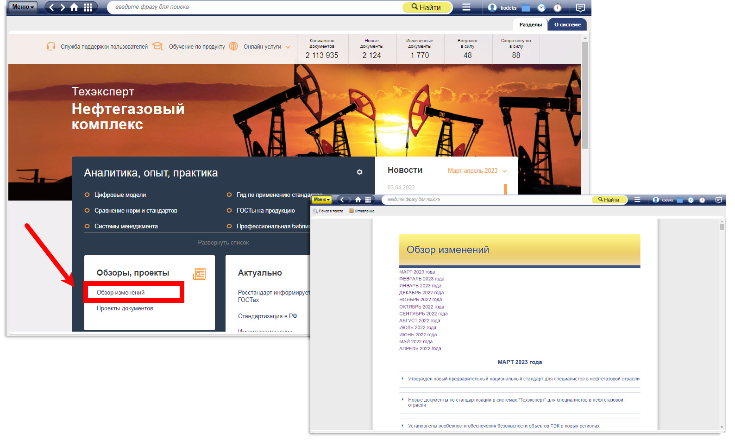Open Проекты документов link

pos(125,308)
